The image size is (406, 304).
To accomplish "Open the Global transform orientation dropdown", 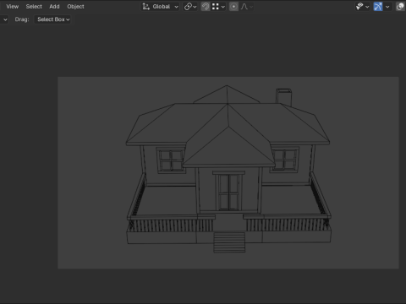I will 160,7.
